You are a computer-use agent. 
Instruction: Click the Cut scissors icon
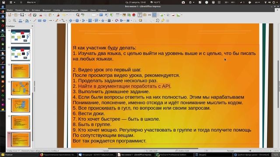click(x=41, y=15)
